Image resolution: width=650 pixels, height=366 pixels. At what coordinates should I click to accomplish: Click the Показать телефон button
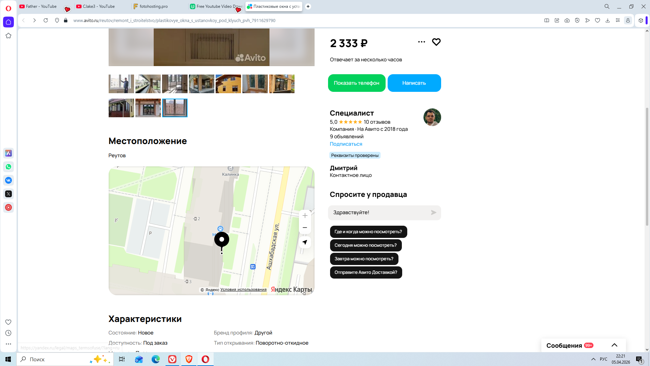(356, 83)
